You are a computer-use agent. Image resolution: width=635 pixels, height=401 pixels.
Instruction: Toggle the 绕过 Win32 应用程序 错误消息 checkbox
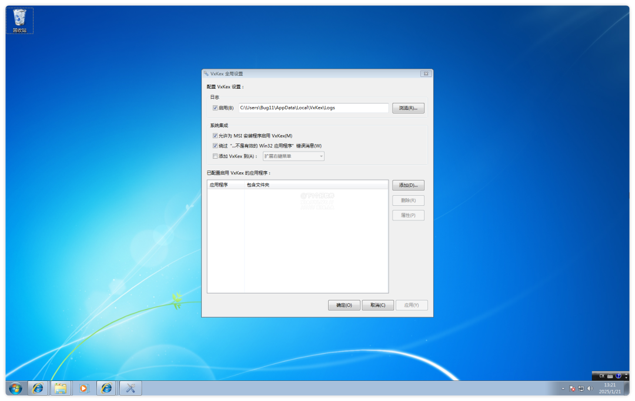pyautogui.click(x=215, y=146)
